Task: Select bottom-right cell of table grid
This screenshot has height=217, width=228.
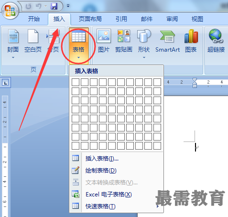Action: point(157,146)
